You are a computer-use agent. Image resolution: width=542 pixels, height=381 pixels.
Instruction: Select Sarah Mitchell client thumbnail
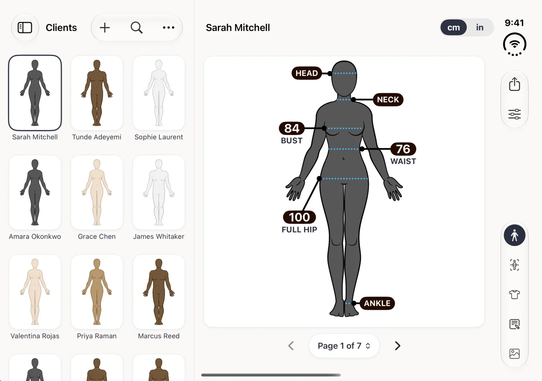[35, 93]
